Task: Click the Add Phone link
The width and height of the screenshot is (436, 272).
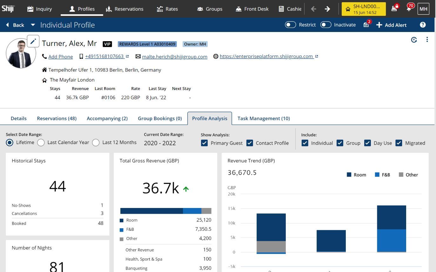Action: [x=60, y=57]
